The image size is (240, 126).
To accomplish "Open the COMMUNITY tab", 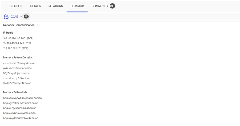I will click(100, 6).
